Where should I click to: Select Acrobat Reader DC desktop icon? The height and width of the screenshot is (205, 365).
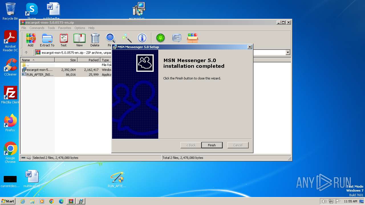click(10, 41)
